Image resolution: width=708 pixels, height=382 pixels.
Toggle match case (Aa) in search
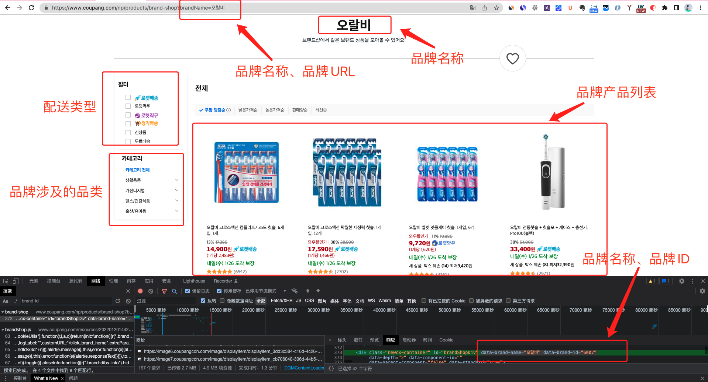(6, 301)
